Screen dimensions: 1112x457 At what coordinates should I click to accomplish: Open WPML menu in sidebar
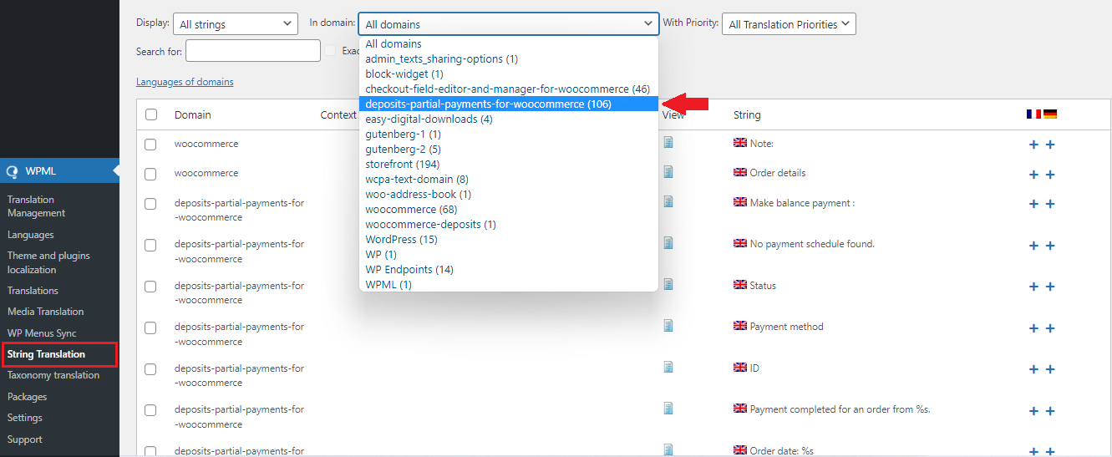59,170
